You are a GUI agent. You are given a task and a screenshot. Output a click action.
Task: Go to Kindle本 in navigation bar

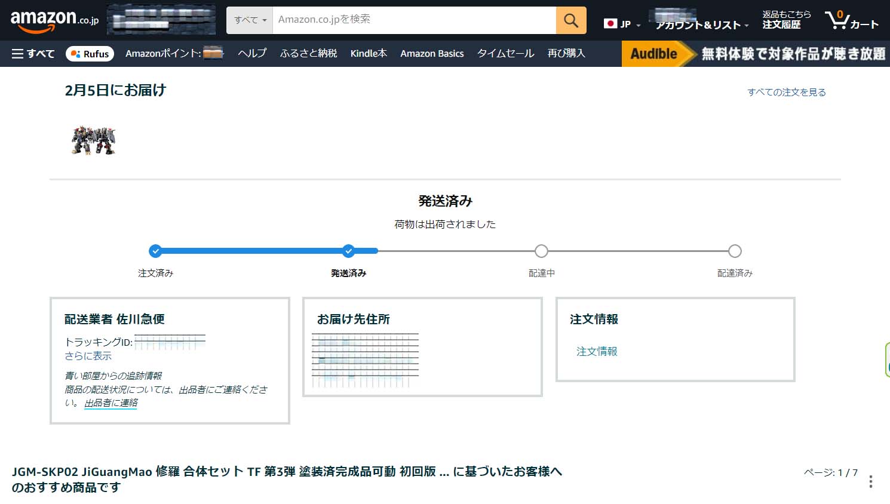[369, 54]
